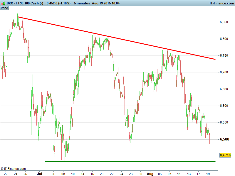The width and height of the screenshot is (235, 176).
Task: Click the 17 date label on time axis
Action: point(198,174)
